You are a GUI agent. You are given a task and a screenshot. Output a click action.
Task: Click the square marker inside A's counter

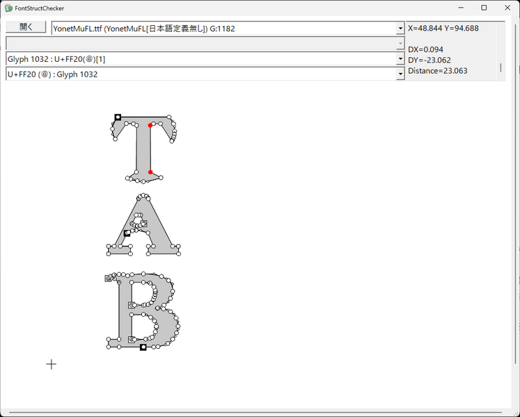(x=143, y=223)
